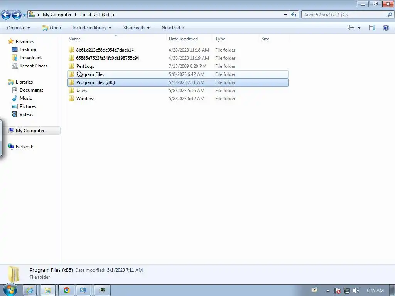The height and width of the screenshot is (296, 395).
Task: Go back with the Back arrow button
Action: (6, 15)
